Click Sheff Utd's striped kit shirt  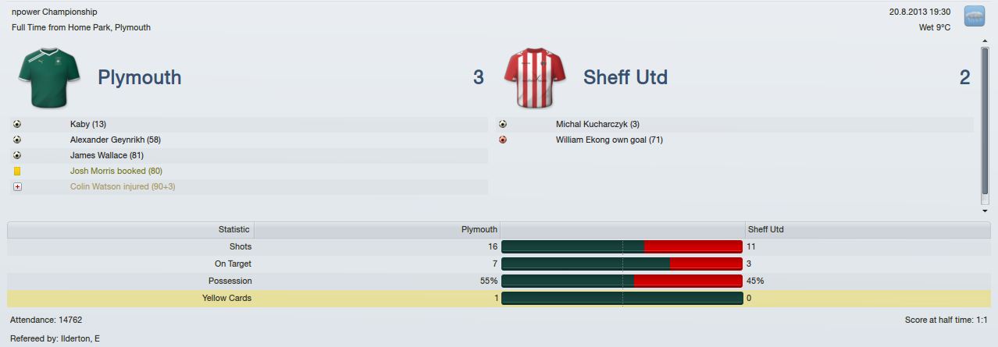pyautogui.click(x=534, y=77)
